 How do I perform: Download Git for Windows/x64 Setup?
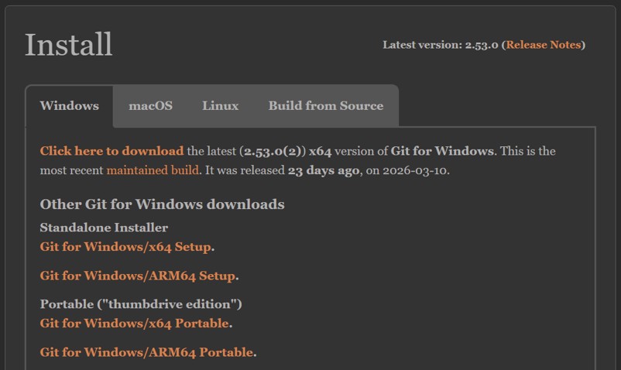[125, 247]
